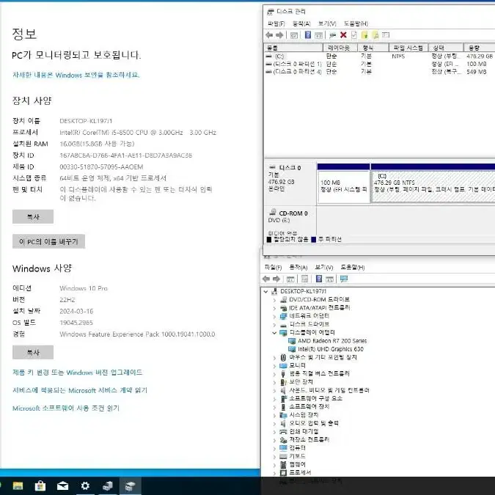Open Mail app from taskbar
Screen dimensions: 495x495
pyautogui.click(x=62, y=485)
